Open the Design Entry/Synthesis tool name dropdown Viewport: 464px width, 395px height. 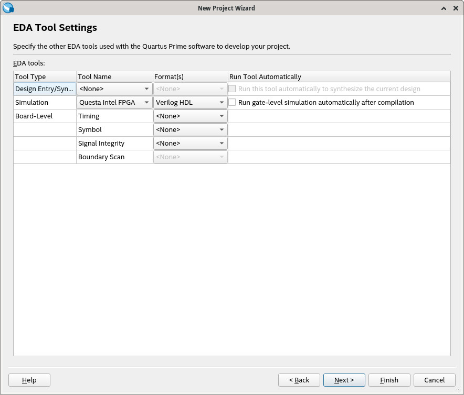click(x=114, y=89)
